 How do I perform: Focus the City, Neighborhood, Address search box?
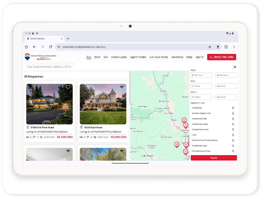[x=49, y=67]
